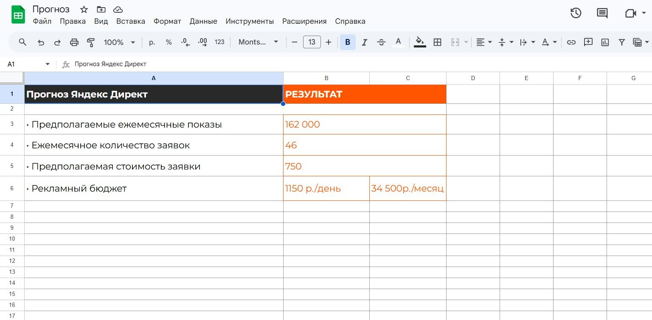Image resolution: width=652 pixels, height=320 pixels.
Task: Start a video call with camera icon
Action: [x=630, y=14]
